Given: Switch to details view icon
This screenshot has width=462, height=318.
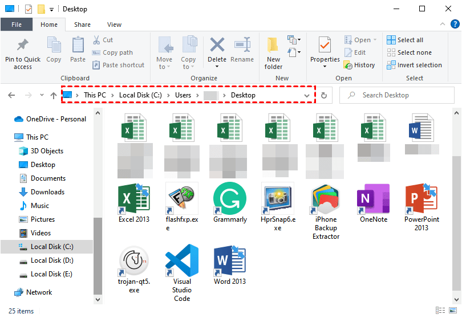Looking at the screenshot, I should click(440, 311).
